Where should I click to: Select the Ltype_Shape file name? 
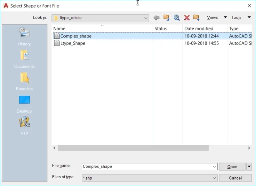pos(73,43)
